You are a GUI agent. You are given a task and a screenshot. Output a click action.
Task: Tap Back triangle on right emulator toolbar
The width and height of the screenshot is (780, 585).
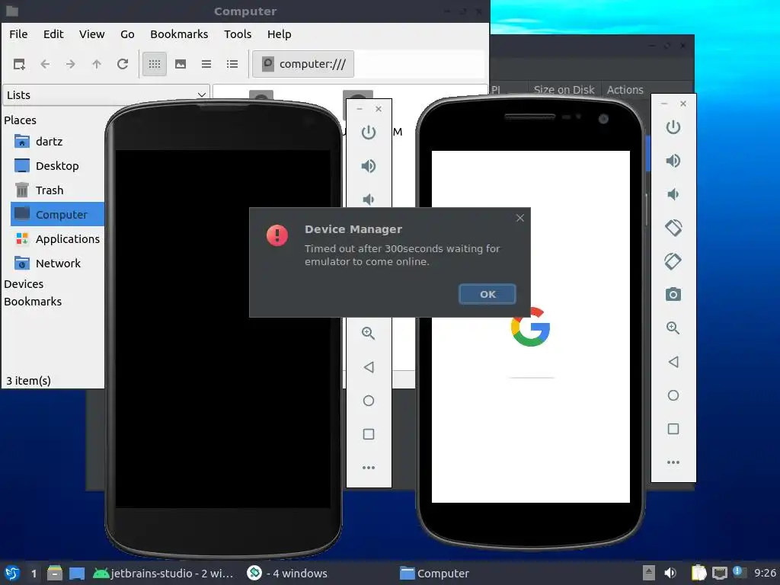pyautogui.click(x=673, y=362)
